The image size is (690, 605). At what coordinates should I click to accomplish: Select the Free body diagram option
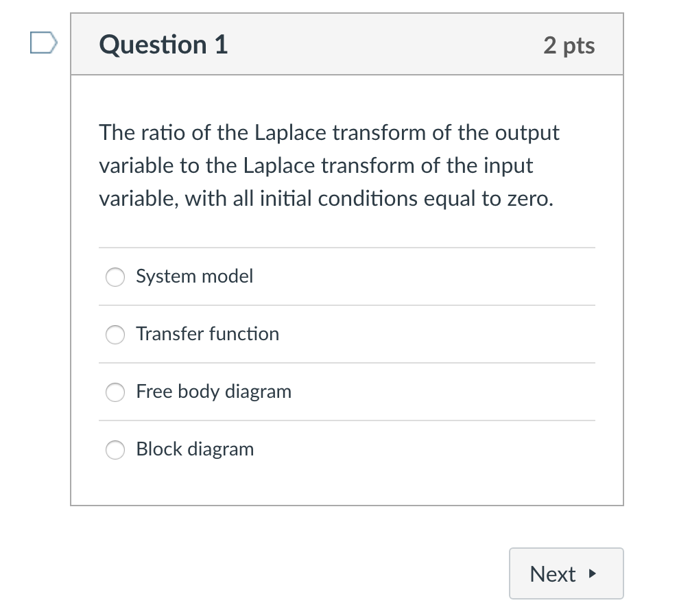115,392
